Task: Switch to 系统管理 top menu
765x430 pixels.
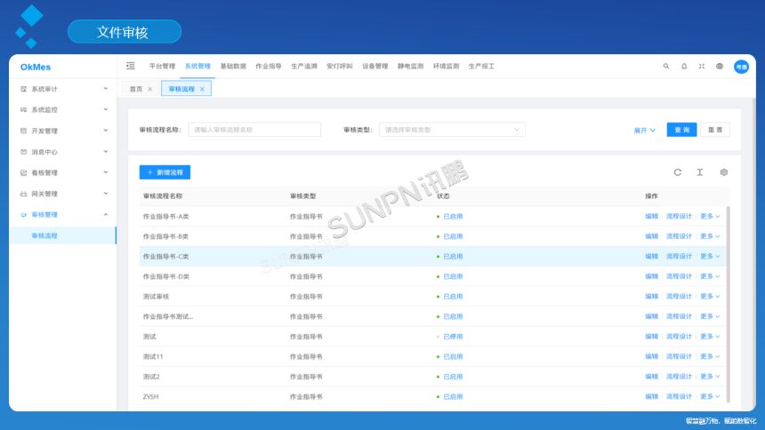Action: coord(197,67)
